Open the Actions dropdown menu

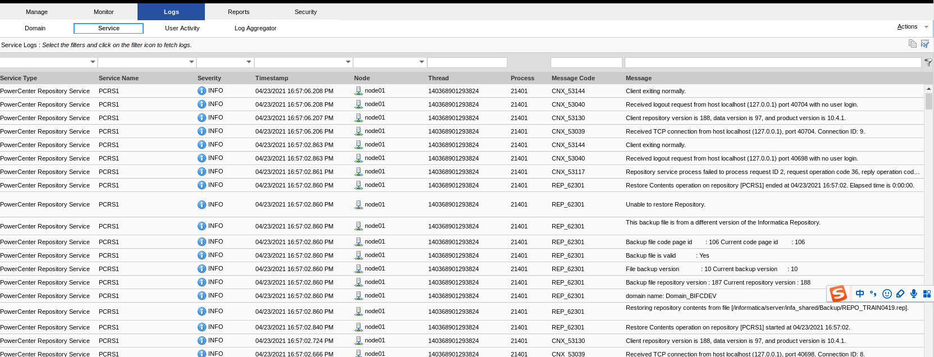(913, 27)
